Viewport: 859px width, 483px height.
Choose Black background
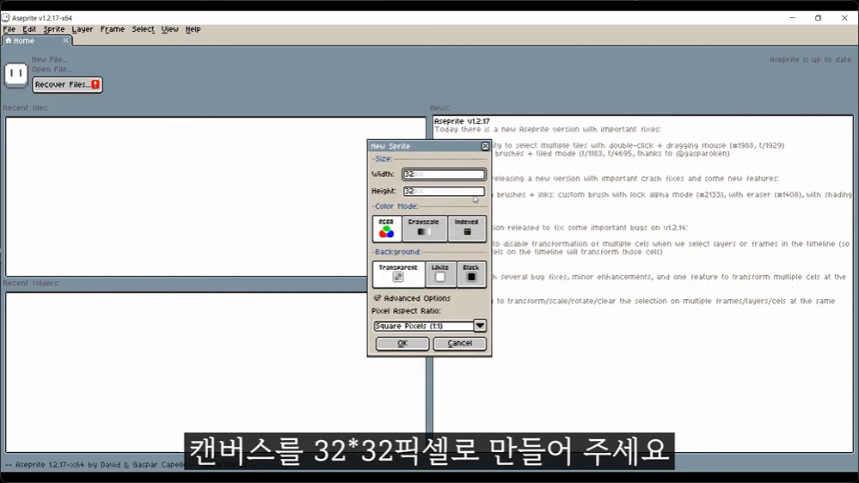(x=471, y=274)
